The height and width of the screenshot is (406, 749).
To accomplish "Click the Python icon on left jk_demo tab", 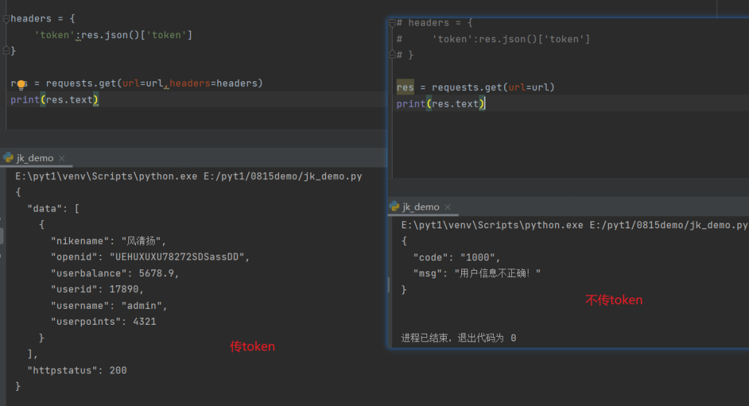I will pyautogui.click(x=8, y=158).
